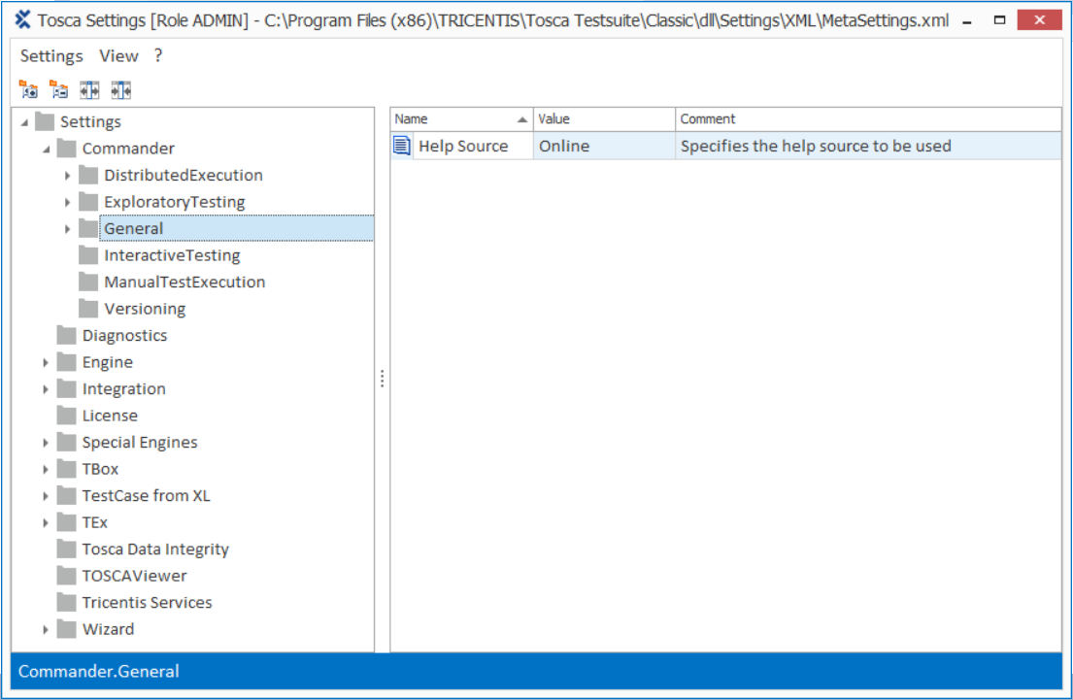Click the inward-arrows column shrink toolbar icon
Screen dimensions: 1073x700
point(120,90)
